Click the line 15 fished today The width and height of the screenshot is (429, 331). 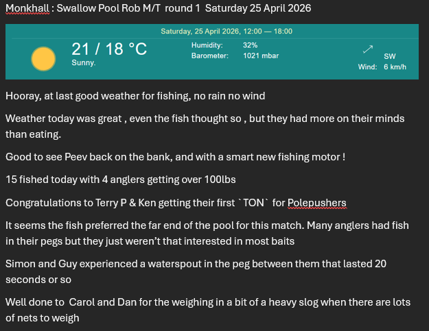pos(135,180)
